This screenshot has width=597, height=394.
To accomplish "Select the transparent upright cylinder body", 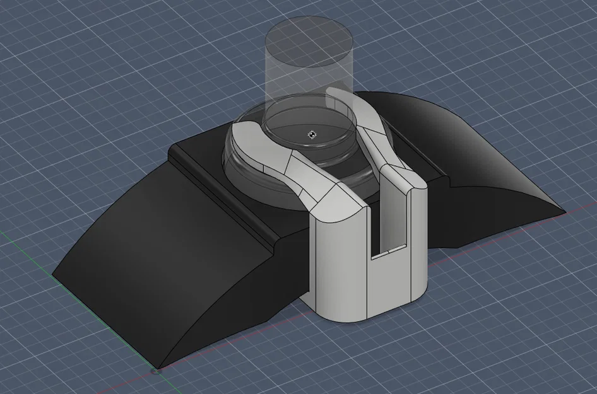I will coord(309,81).
